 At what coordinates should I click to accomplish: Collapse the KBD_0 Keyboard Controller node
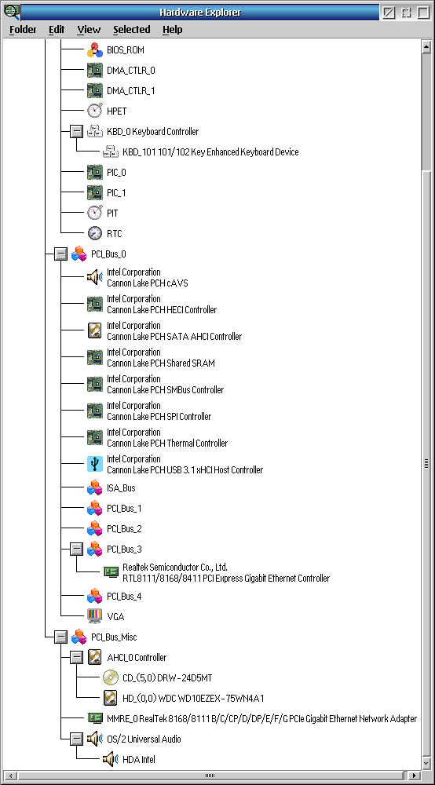tap(76, 132)
